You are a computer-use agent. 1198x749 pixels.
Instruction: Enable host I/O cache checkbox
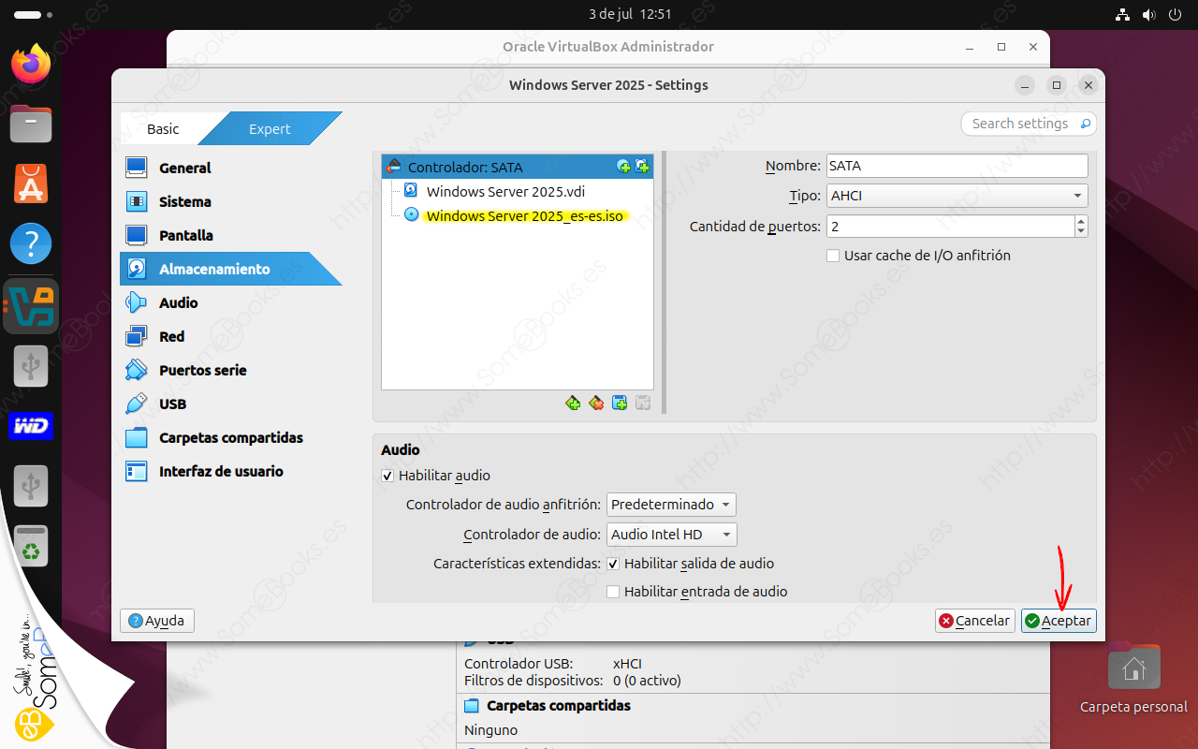(833, 256)
